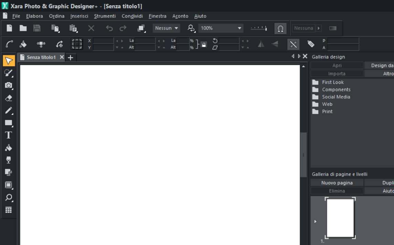Save the document with the floppy icon

tap(37, 28)
